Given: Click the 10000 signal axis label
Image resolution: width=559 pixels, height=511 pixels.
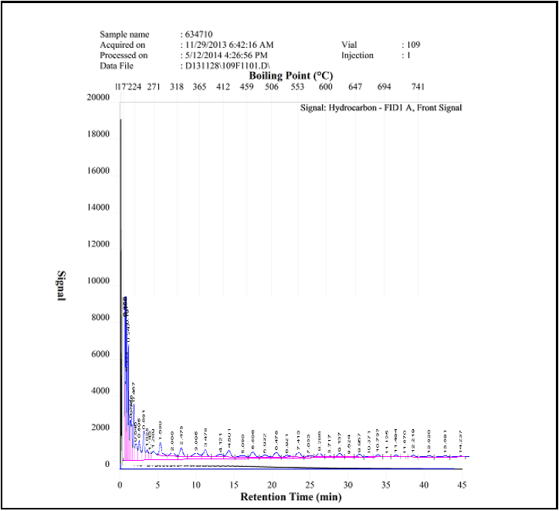Looking at the screenshot, I should pyautogui.click(x=98, y=281).
